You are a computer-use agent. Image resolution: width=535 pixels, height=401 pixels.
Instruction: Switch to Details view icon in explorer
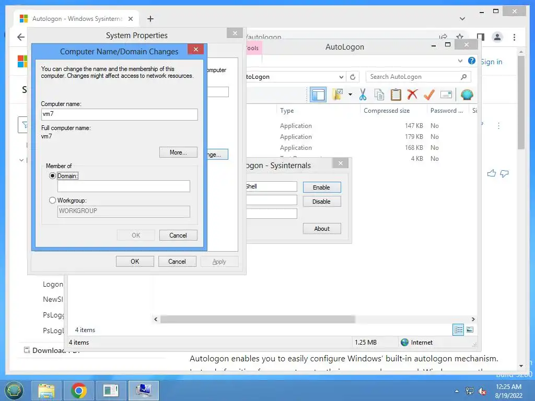pos(458,329)
